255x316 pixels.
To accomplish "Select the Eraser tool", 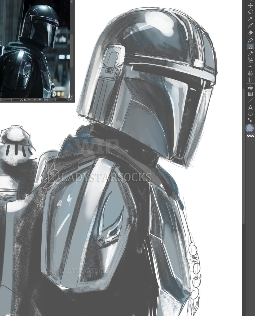I will (250, 33).
